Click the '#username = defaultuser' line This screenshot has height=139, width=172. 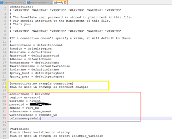(30, 52)
